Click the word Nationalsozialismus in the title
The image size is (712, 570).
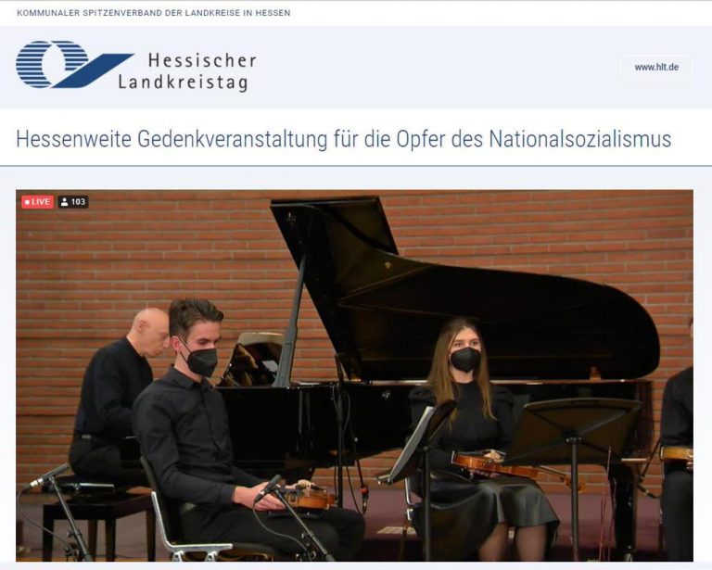(579, 139)
